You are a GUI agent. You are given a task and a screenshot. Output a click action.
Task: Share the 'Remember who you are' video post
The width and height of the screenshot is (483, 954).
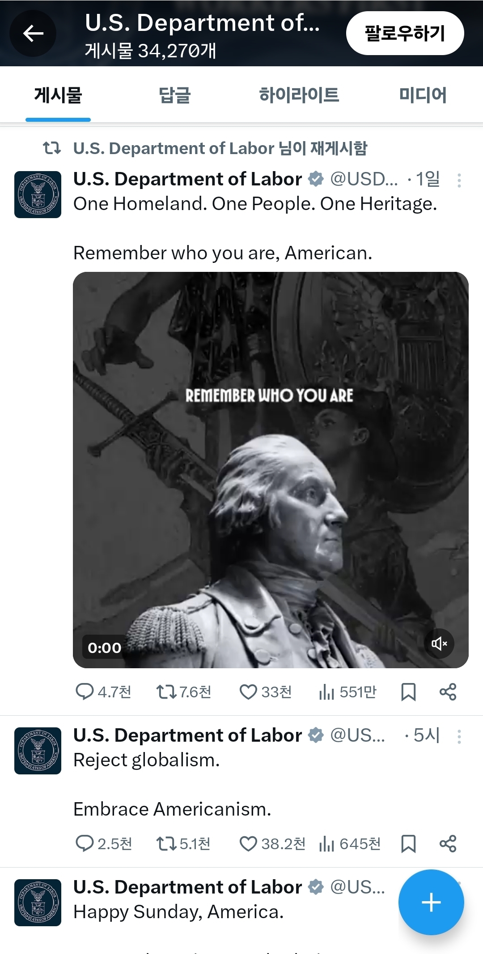click(448, 692)
